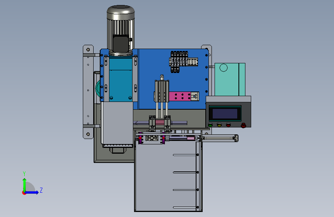
Task: Select the left vertical mounting bracket
Action: 88,92
